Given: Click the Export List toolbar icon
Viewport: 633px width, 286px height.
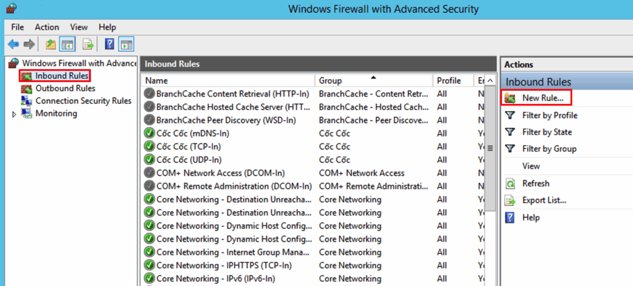Looking at the screenshot, I should tap(88, 44).
